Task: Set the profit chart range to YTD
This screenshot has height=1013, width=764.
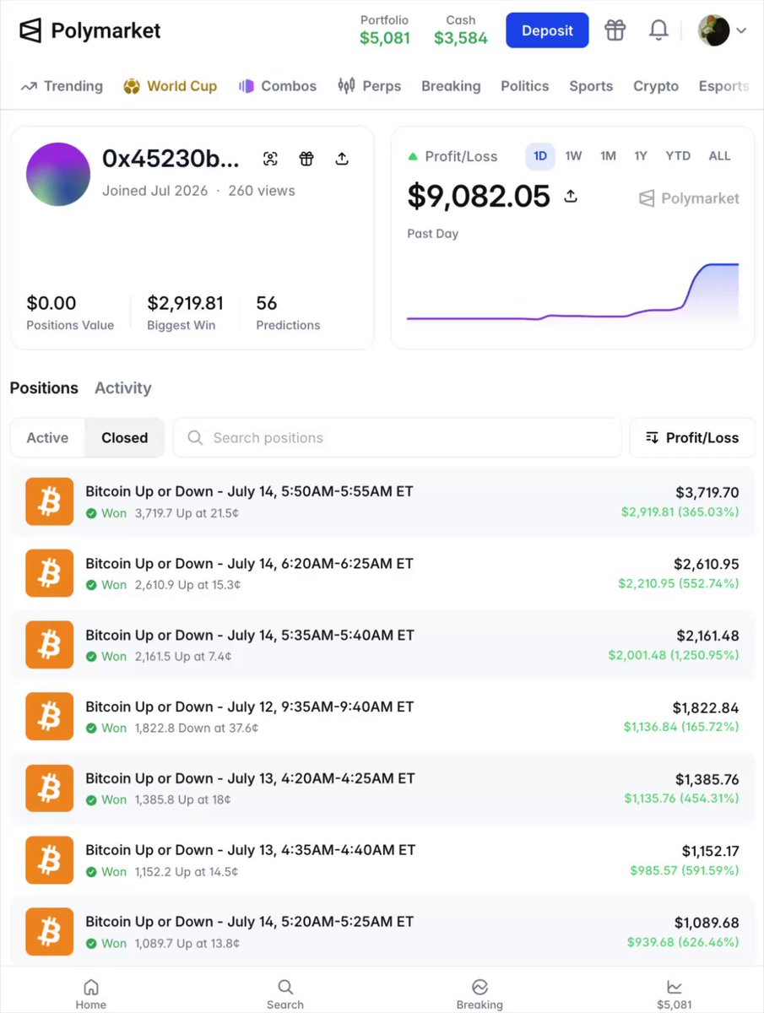Action: 678,156
